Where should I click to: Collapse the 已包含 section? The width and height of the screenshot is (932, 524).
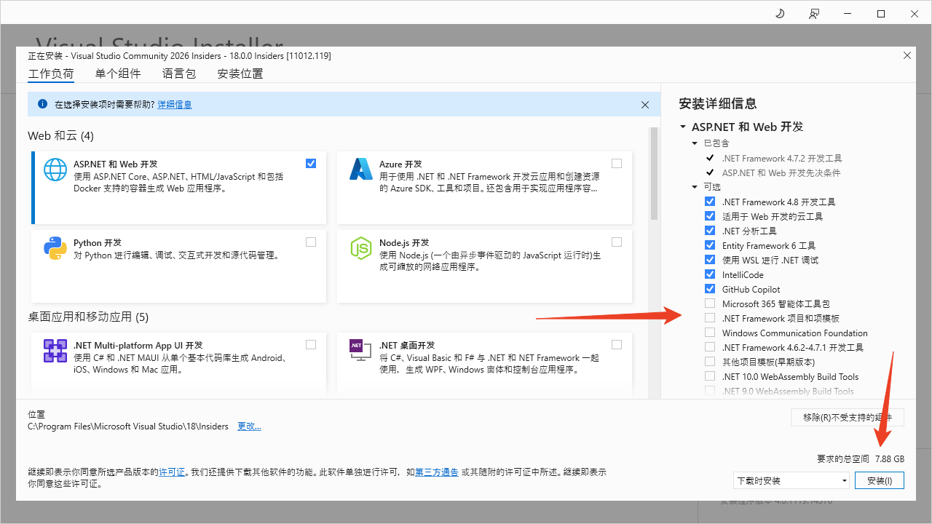click(x=695, y=143)
